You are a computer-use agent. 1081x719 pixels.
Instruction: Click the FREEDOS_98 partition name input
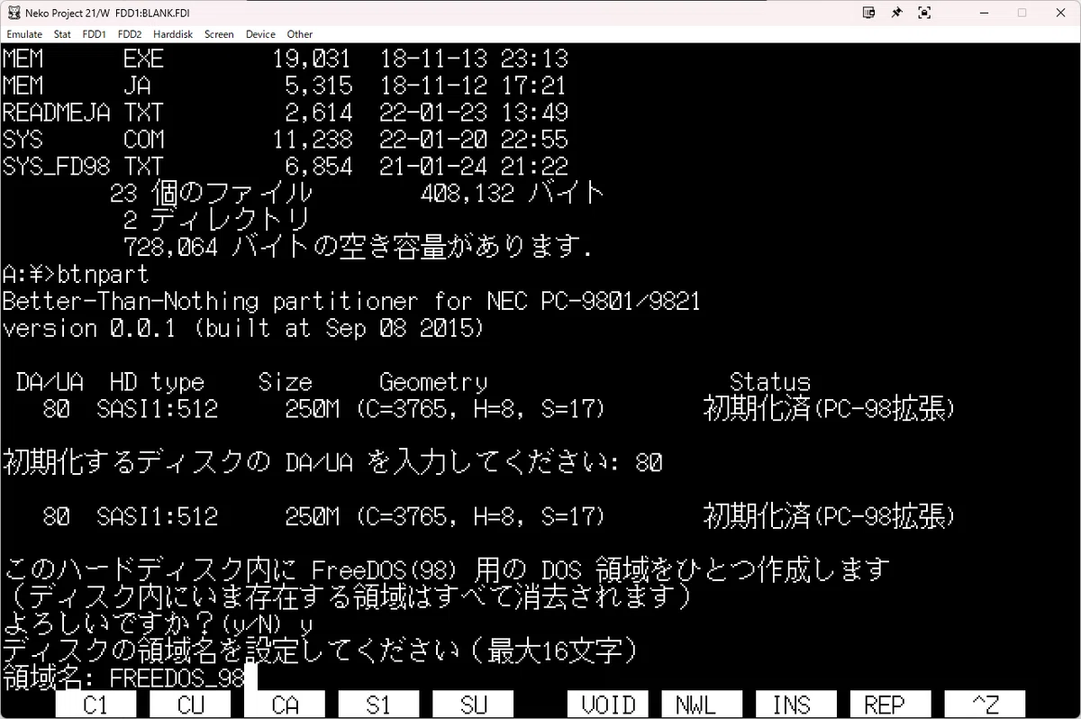[x=177, y=677]
